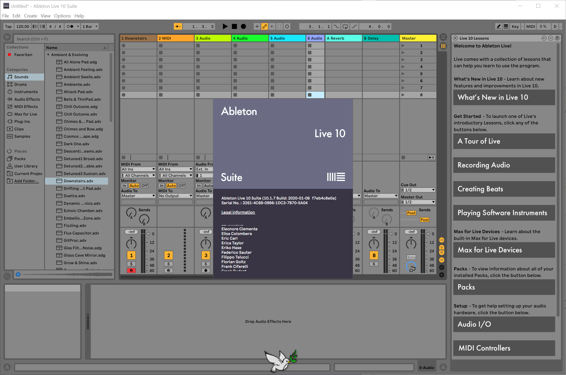Click the browser search field

(64, 39)
